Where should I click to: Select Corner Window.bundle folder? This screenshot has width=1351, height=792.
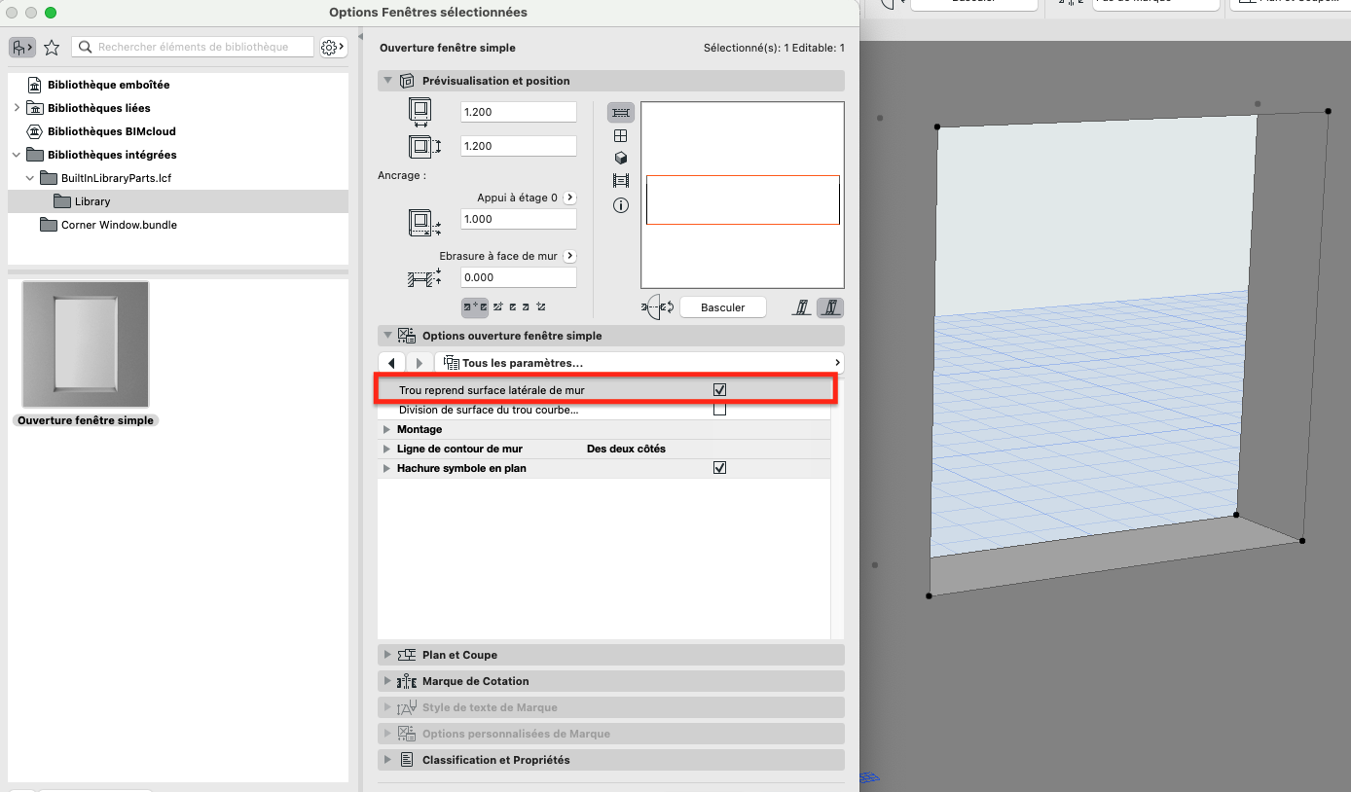pyautogui.click(x=119, y=225)
